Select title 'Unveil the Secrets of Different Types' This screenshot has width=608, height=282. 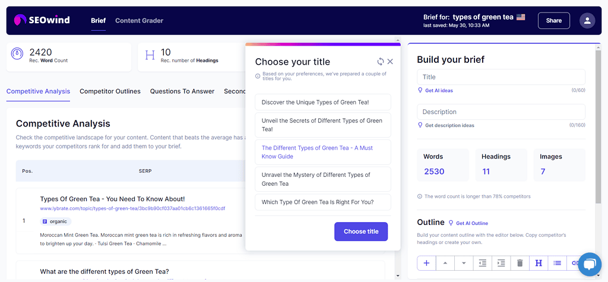323,125
